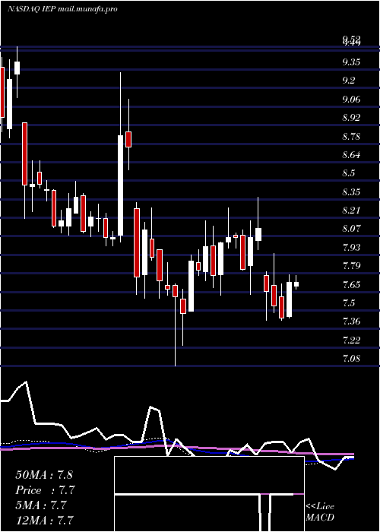The width and height of the screenshot is (380, 532).
Task: Click the 7.93 price axis label
Action: coord(351,247)
